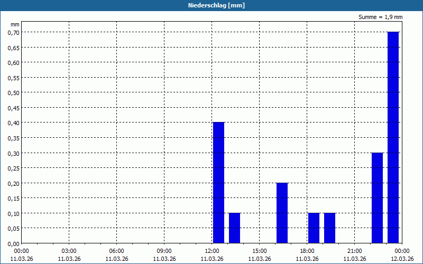Viewport: 423px width, 264px height.
Task: Click the 15:00 time axis label
Action: click(260, 251)
